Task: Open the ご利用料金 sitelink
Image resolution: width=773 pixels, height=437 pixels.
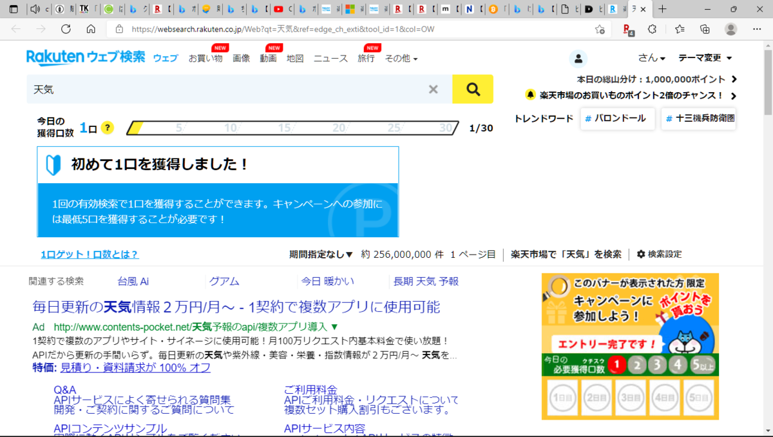Action: pyautogui.click(x=310, y=390)
